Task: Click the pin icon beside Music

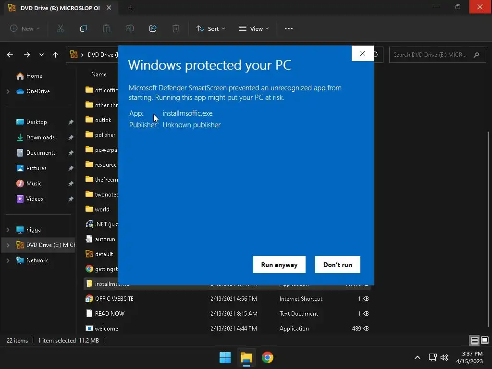Action: click(71, 184)
